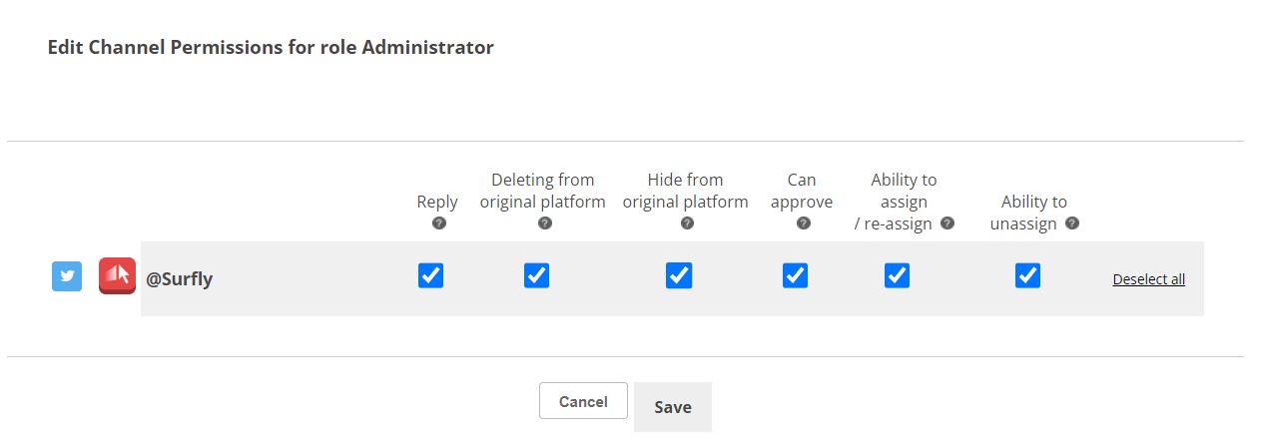Click the Reply column header label

pos(437,202)
